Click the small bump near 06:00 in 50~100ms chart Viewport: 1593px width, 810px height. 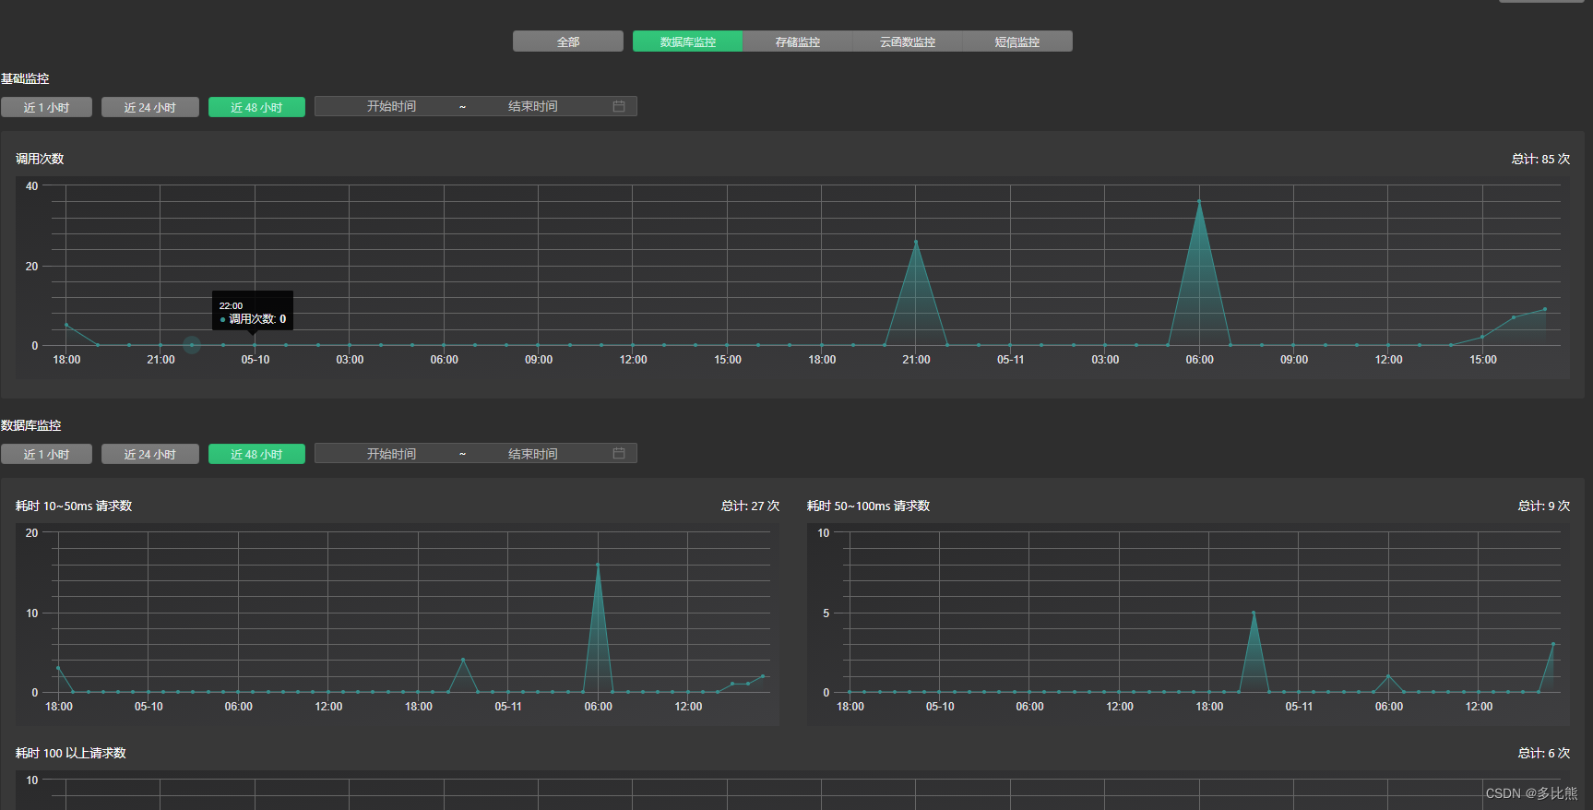coord(1388,676)
